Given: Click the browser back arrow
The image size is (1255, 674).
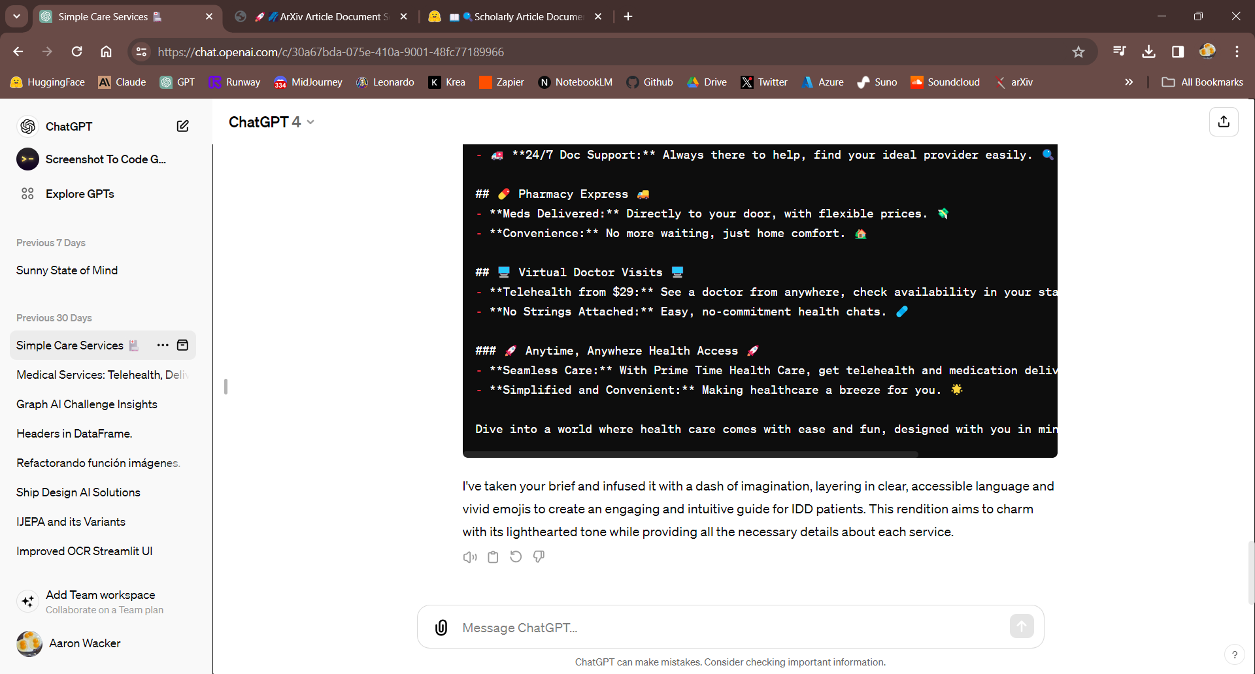Looking at the screenshot, I should tap(18, 52).
